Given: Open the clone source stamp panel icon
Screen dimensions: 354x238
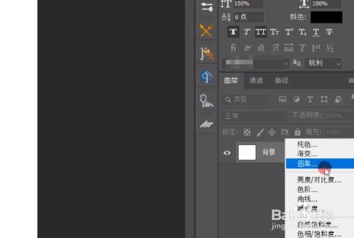Looking at the screenshot, I should 207,100.
